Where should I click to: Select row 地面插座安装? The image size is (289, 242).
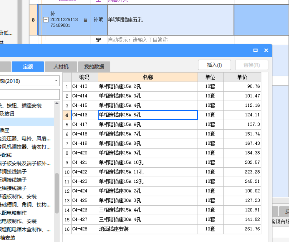[x=148, y=229]
